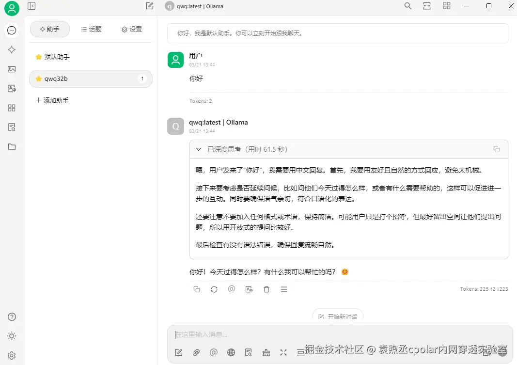Open the knowledge base page
The image size is (517, 365).
12,127
